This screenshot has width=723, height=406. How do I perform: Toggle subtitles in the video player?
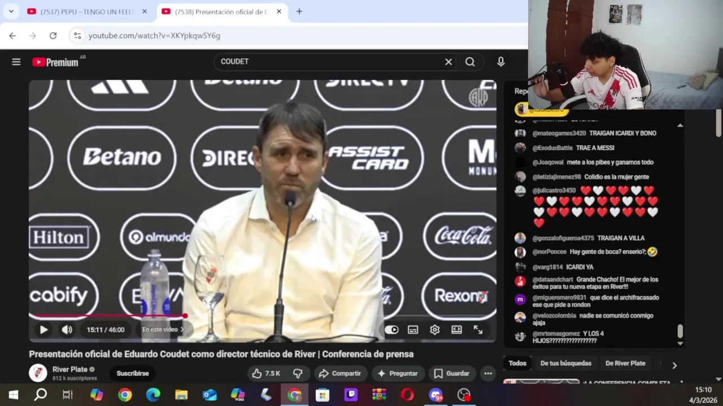(413, 330)
